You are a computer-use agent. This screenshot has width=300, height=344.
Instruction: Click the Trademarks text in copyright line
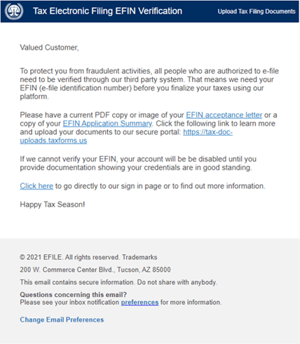(x=139, y=257)
